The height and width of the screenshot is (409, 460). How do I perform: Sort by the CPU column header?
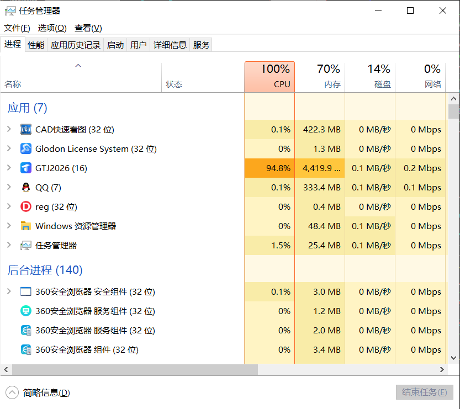269,77
